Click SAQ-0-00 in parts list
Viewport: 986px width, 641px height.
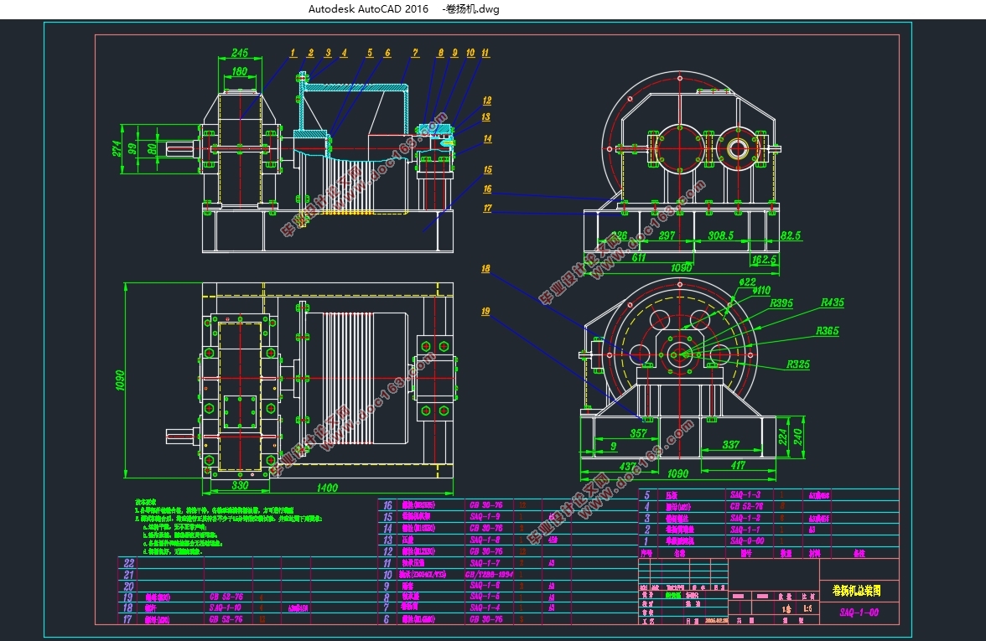pos(747,540)
